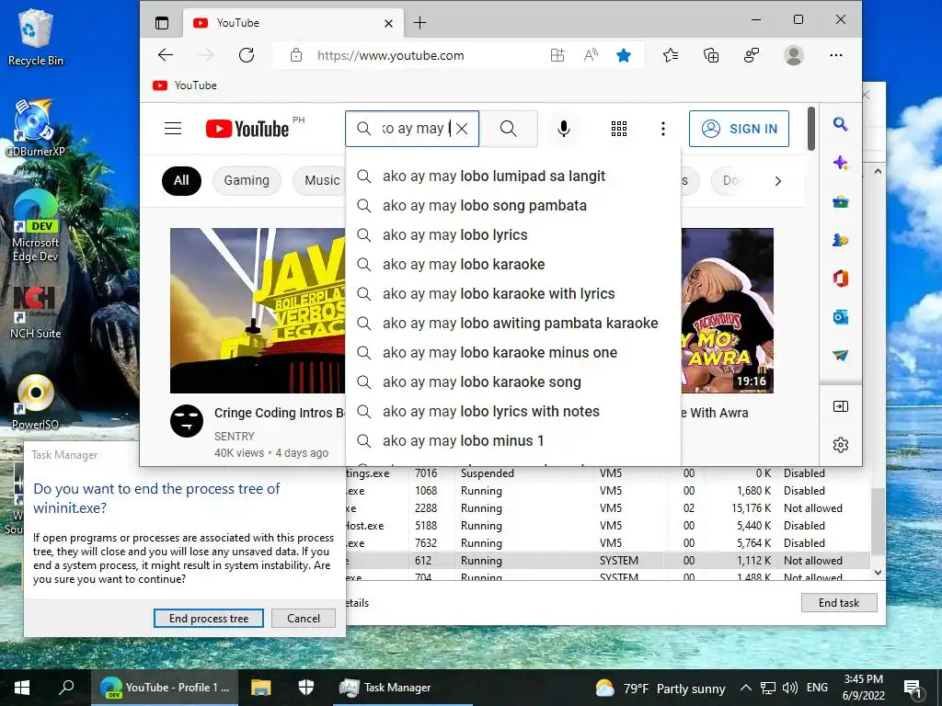The height and width of the screenshot is (706, 942).
Task: Select Task Manager row with PID 612
Action: point(607,560)
